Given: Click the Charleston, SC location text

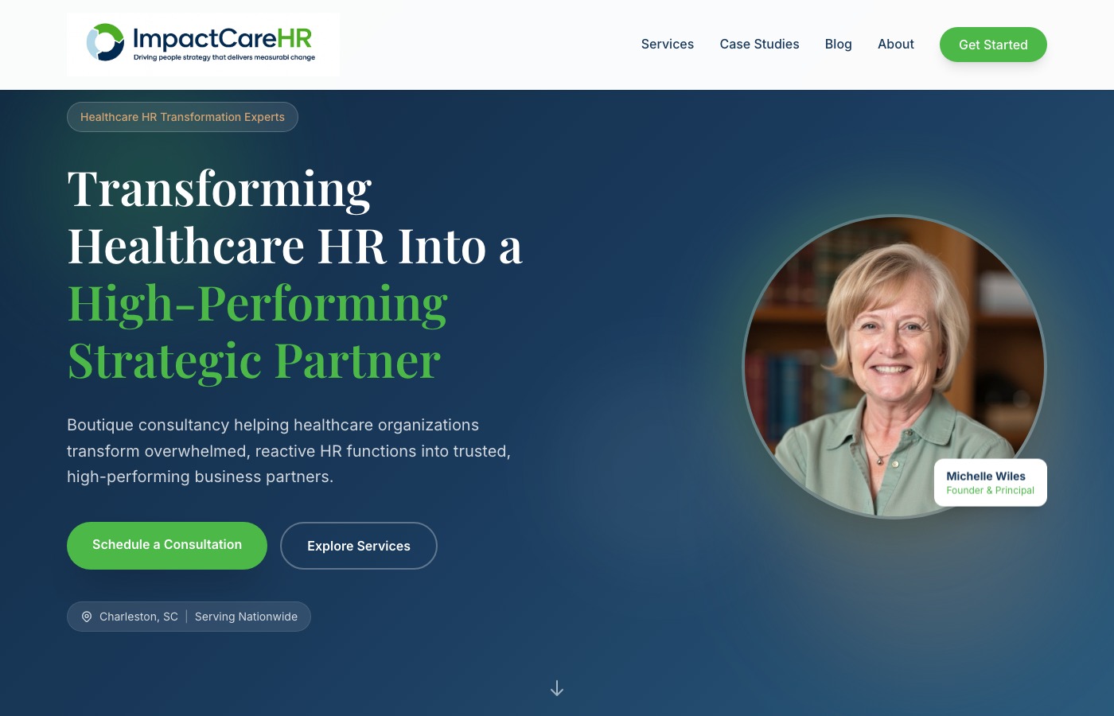Looking at the screenshot, I should [x=138, y=617].
